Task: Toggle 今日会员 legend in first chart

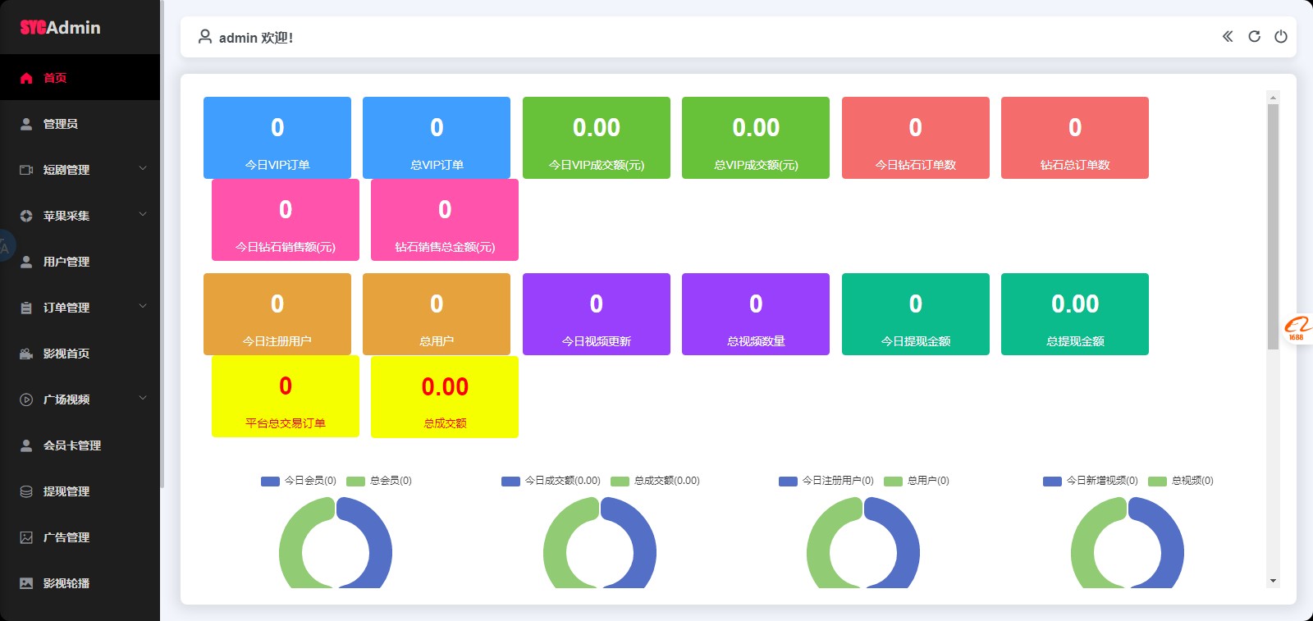Action: (299, 481)
